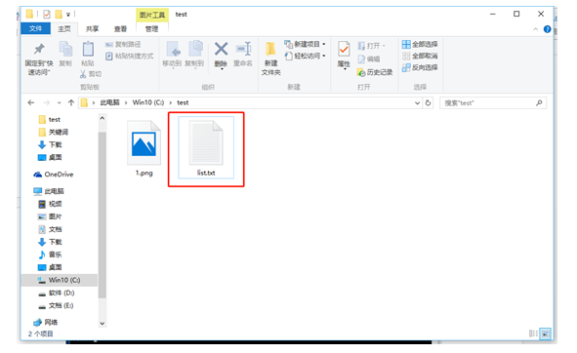The image size is (577, 353).
Task: Click Select all (全部选择) button
Action: pos(420,45)
